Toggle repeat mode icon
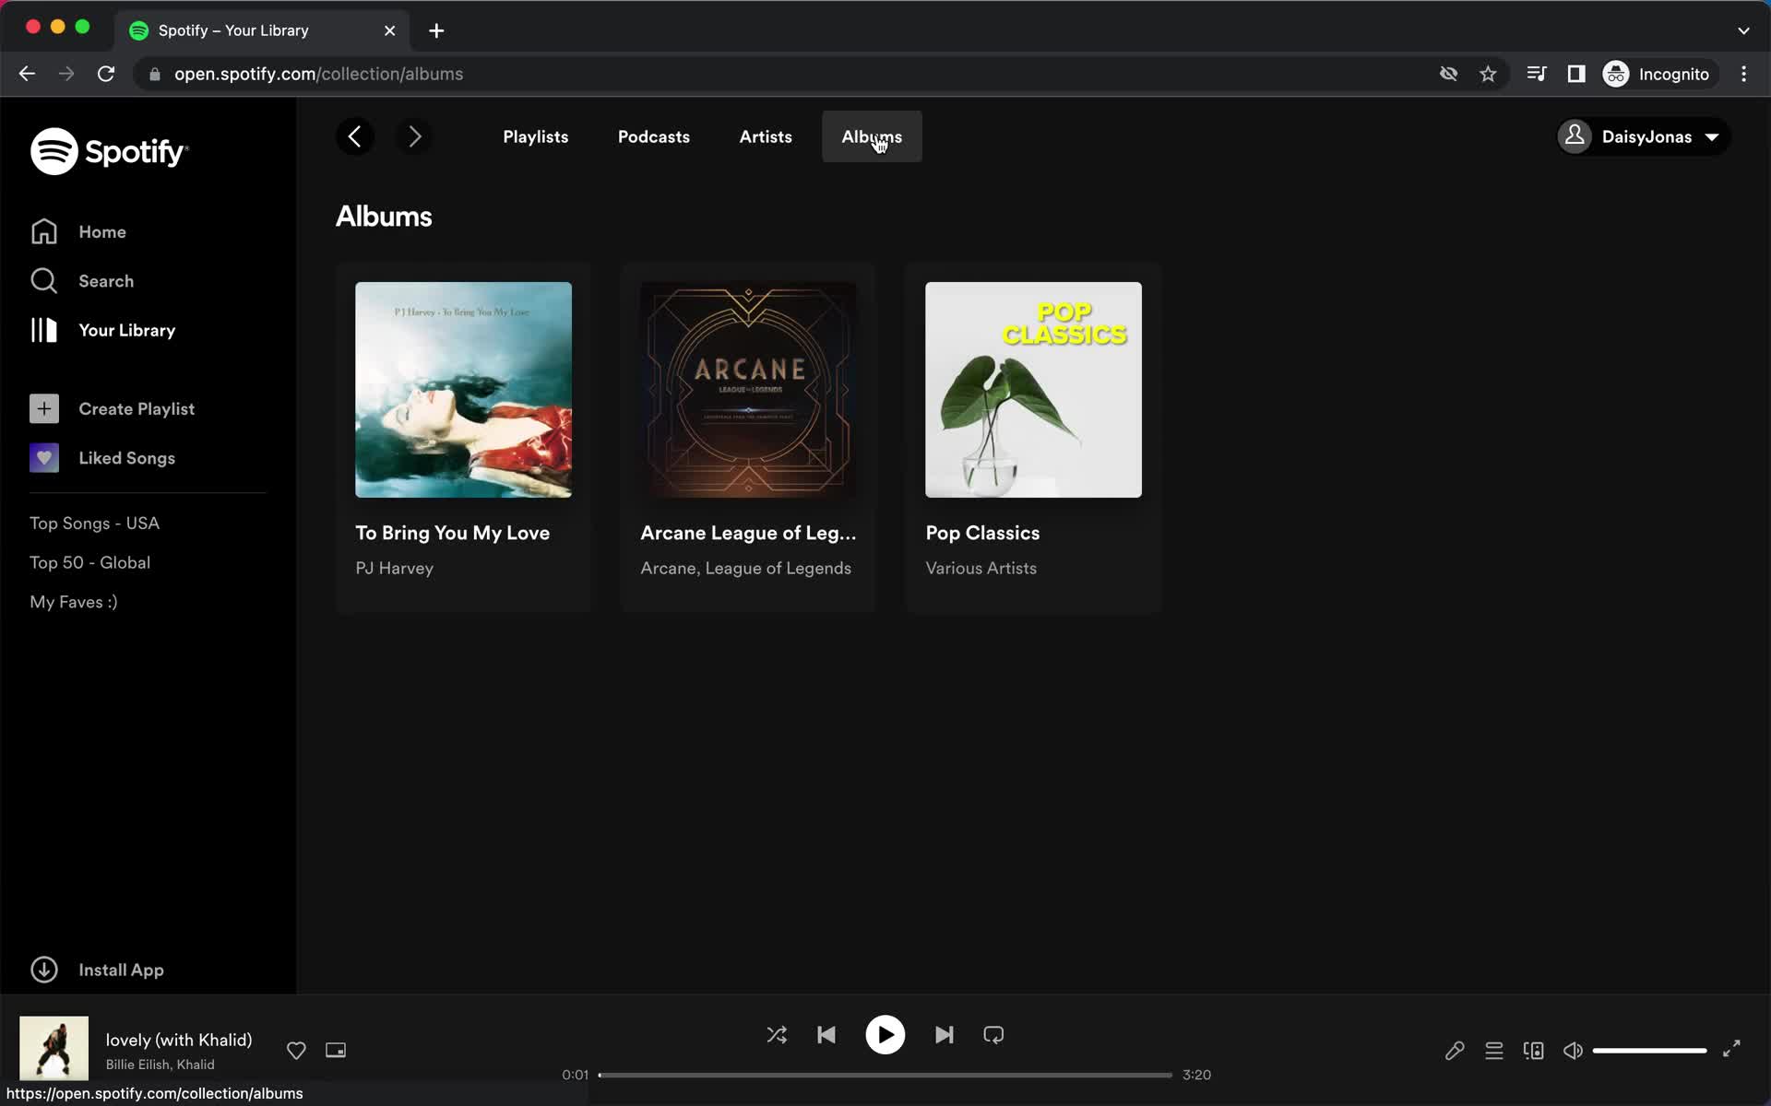The width and height of the screenshot is (1771, 1106). [993, 1035]
